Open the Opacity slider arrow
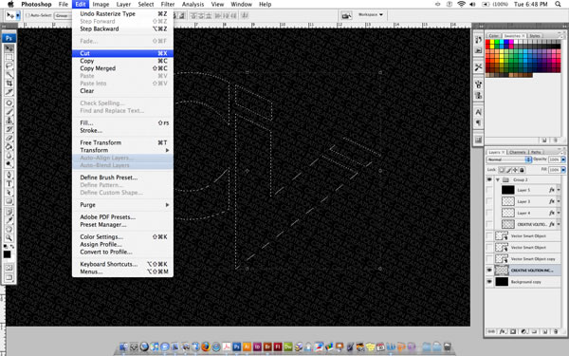The image size is (569, 356). pos(563,159)
